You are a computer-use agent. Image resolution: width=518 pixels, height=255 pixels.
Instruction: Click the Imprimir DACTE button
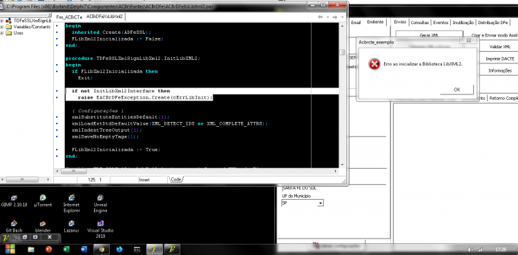499,59
